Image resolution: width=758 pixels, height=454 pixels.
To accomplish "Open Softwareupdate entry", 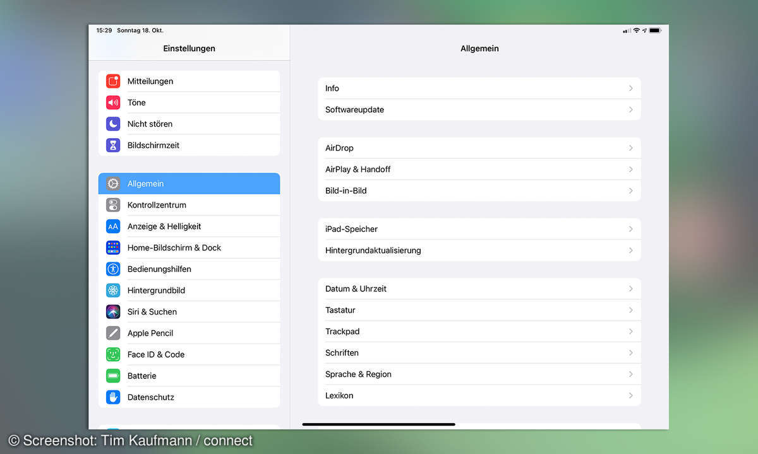I will [x=479, y=110].
